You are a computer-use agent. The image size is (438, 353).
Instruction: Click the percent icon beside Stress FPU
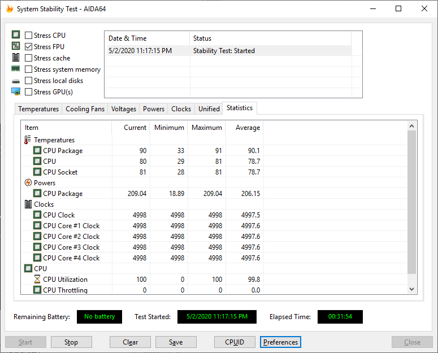(x=16, y=46)
